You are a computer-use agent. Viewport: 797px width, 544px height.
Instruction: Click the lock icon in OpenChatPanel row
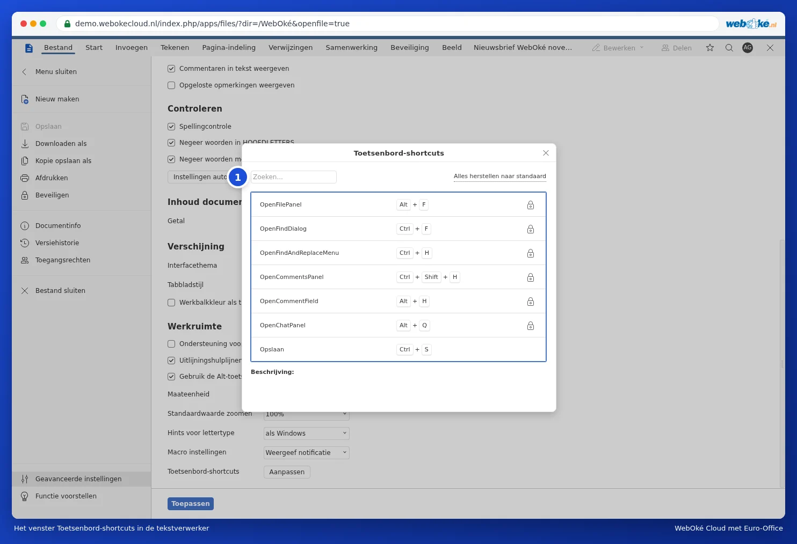(531, 326)
